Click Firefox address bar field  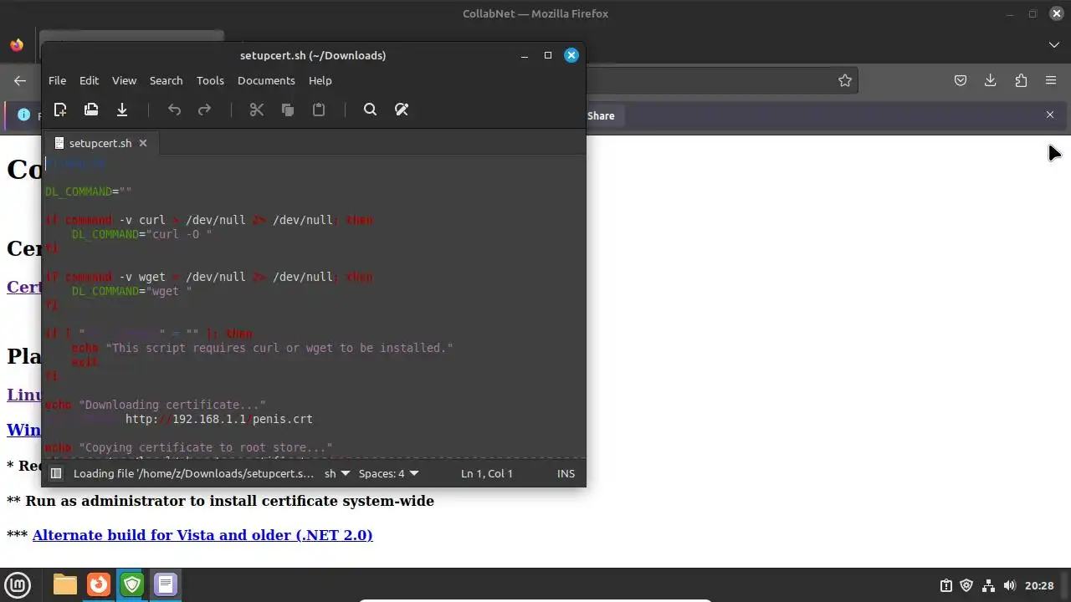pos(711,80)
